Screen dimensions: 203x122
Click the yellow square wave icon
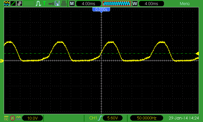coord(19,118)
